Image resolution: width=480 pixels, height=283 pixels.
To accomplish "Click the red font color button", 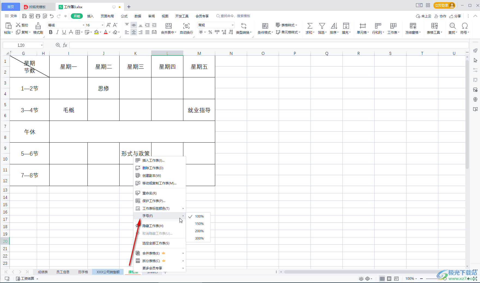I will 106,32.
